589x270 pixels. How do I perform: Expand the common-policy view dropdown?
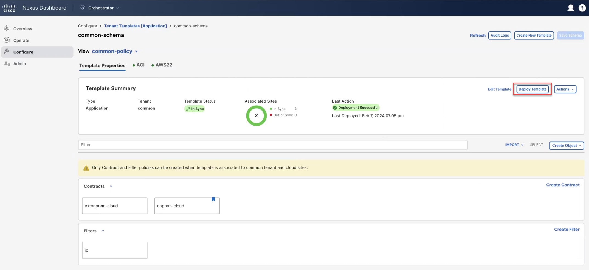tap(115, 51)
